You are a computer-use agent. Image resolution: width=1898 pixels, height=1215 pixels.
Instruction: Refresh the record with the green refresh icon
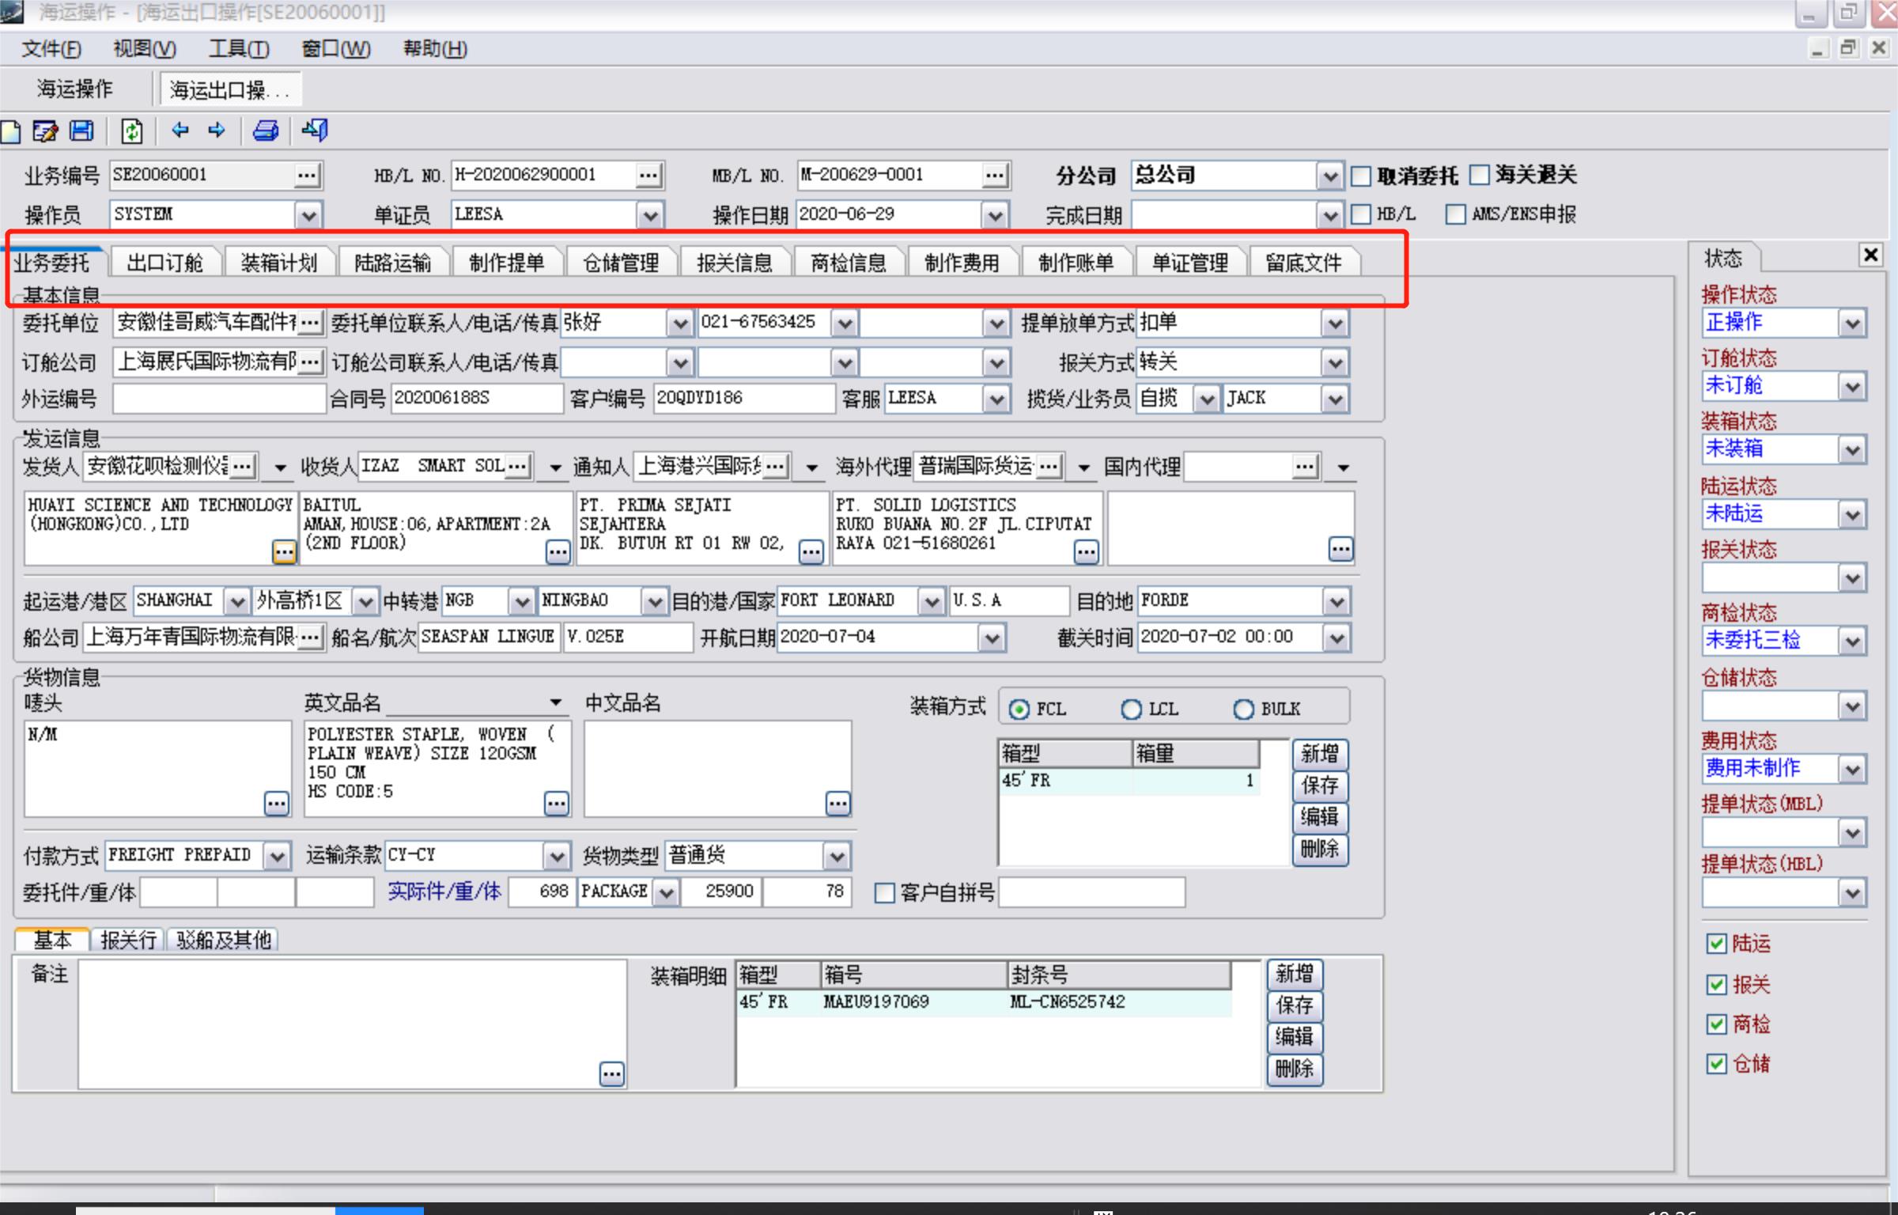[x=131, y=131]
